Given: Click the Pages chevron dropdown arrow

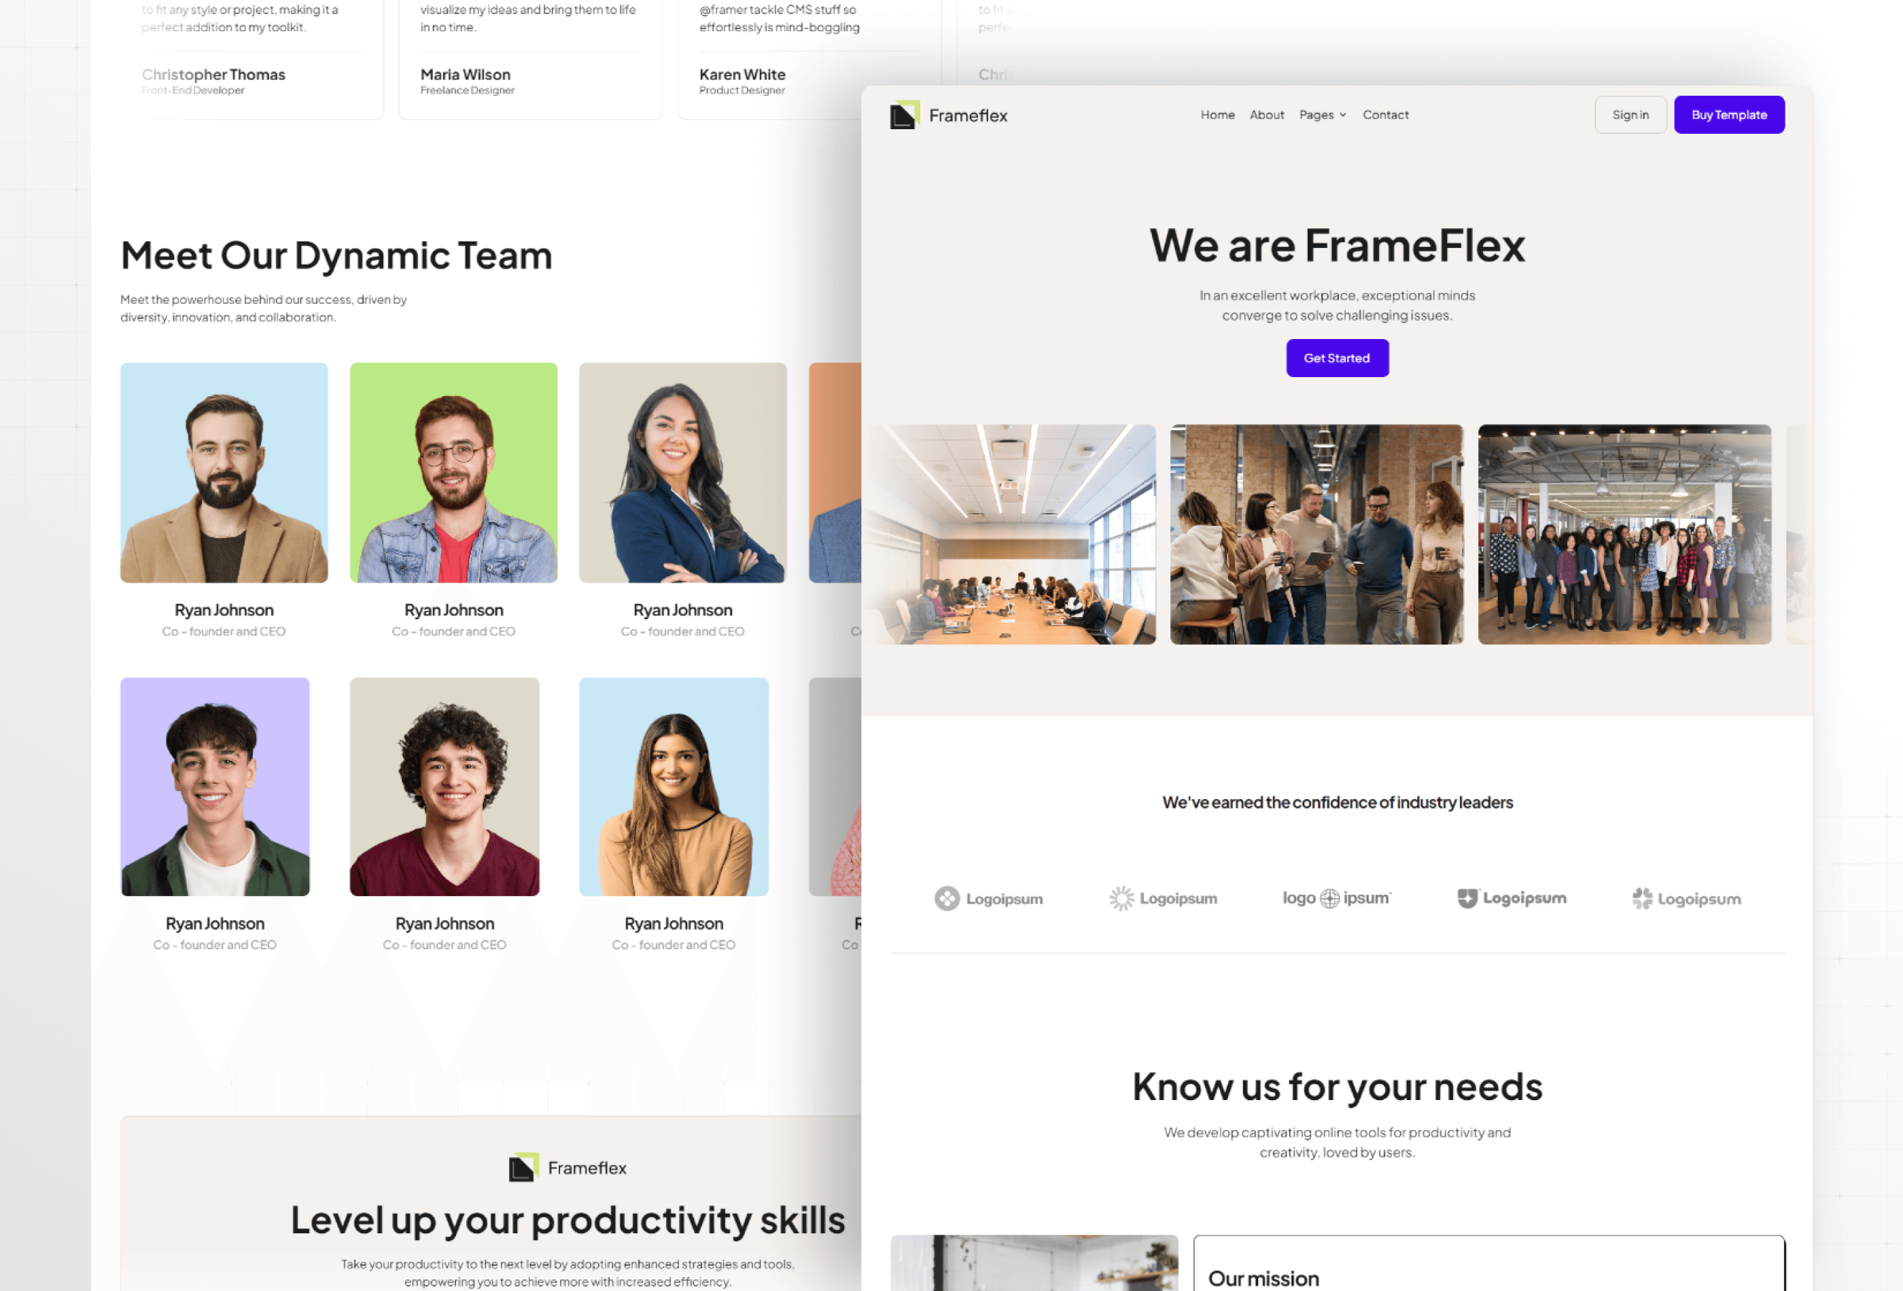Looking at the screenshot, I should tap(1340, 114).
